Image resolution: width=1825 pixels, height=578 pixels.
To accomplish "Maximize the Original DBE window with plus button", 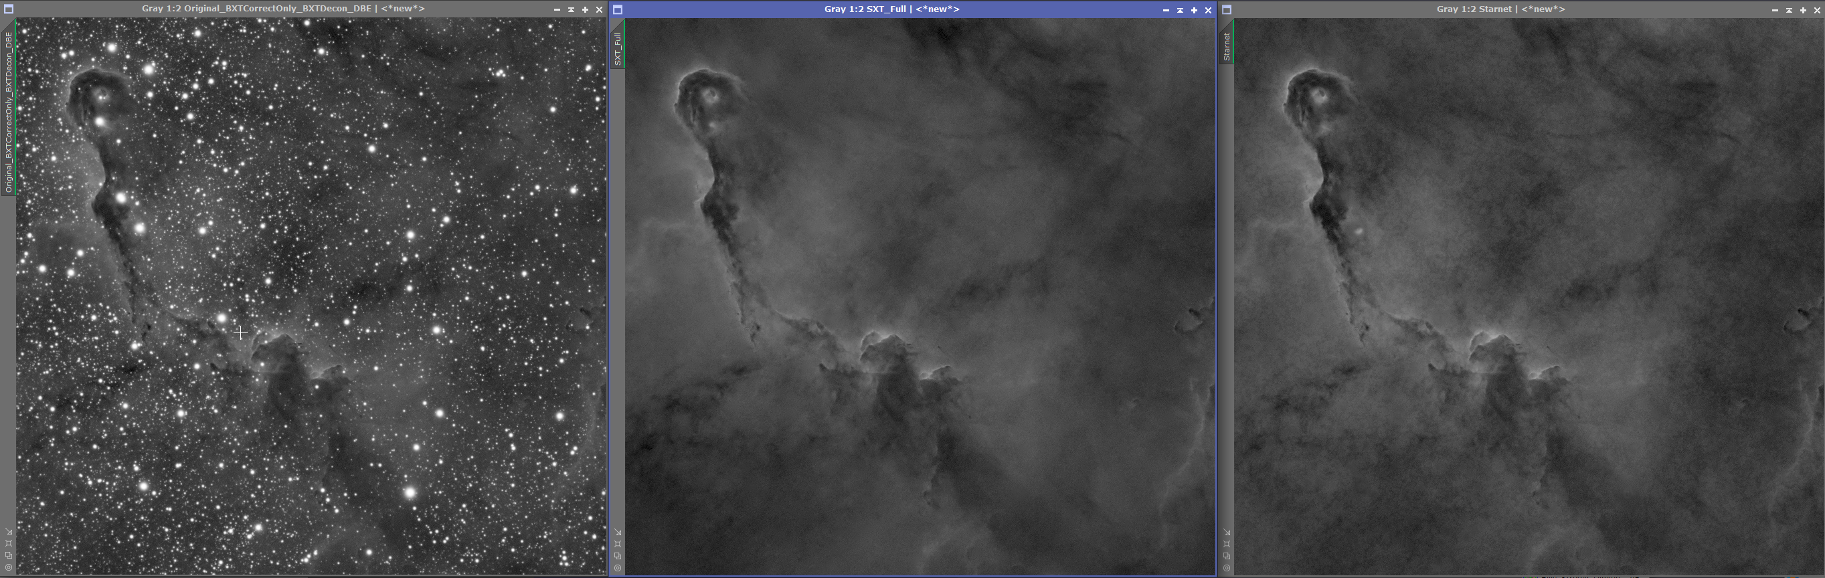I will (585, 10).
